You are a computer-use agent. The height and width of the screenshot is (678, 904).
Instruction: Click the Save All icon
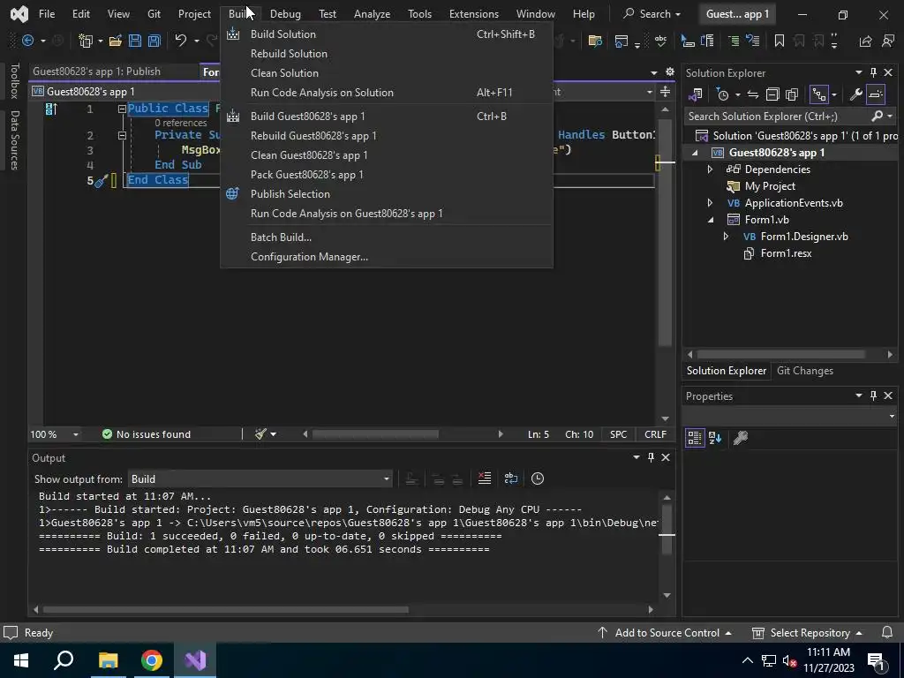coord(154,41)
